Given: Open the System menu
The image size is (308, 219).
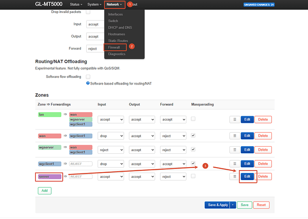Looking at the screenshot, I should [x=94, y=4].
